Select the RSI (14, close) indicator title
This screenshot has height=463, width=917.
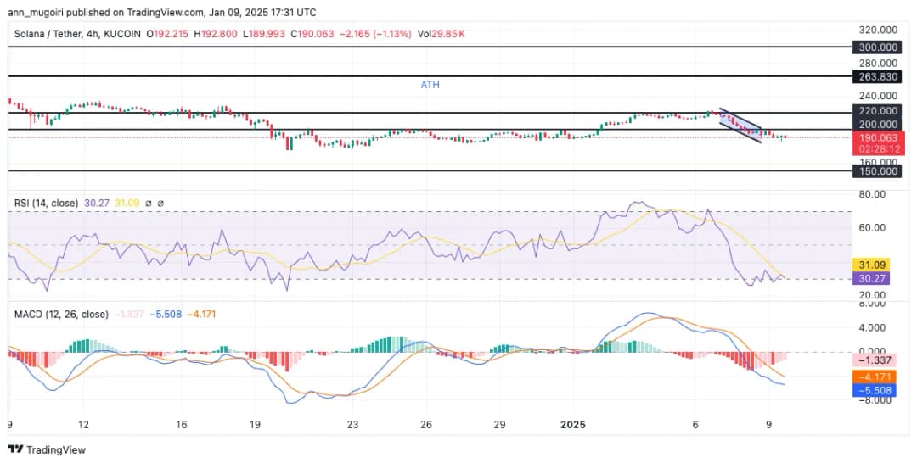(48, 204)
